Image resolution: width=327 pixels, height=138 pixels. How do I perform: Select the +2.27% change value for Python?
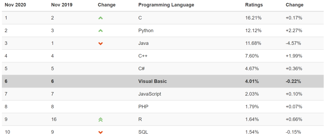click(294, 30)
